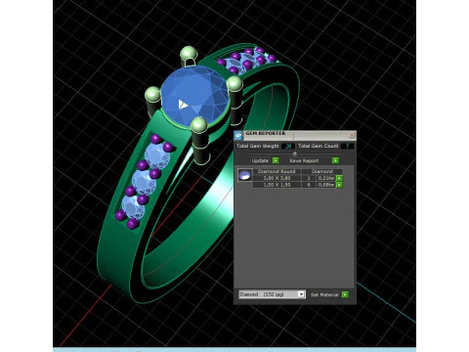The image size is (469, 352).
Task: Select the 1,50 X 1,50 size cell
Action: (277, 185)
